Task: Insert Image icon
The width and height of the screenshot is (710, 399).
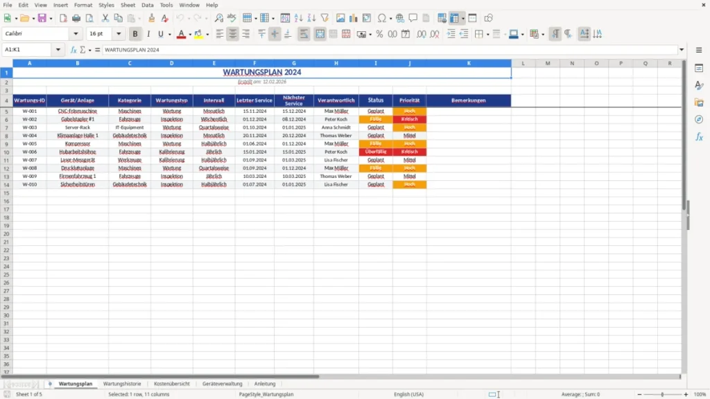Action: 340,18
